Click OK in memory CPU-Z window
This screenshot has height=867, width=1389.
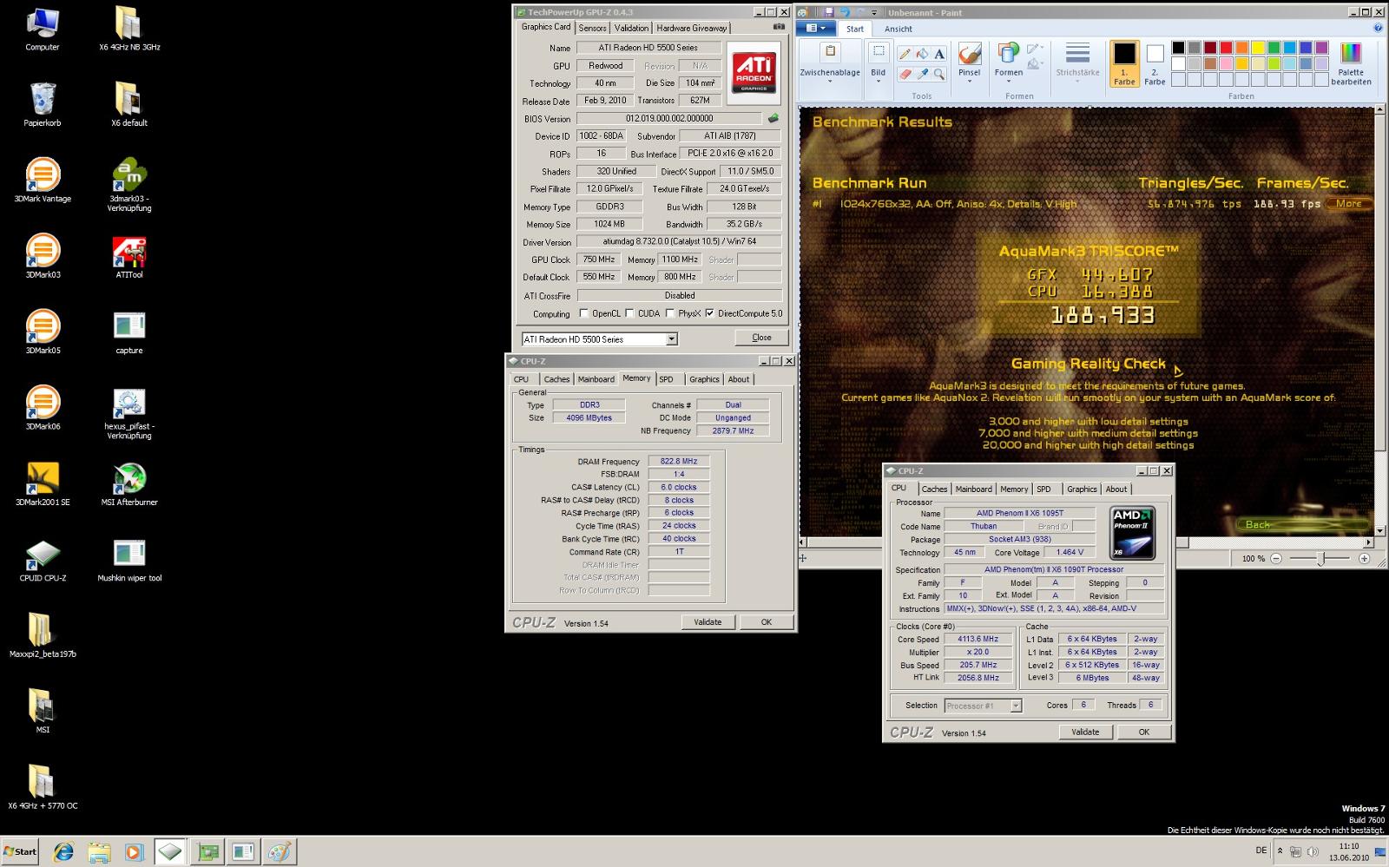point(767,622)
